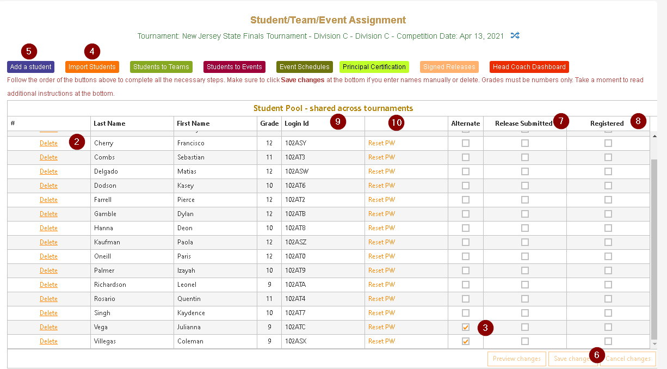Open Principal Certification page
This screenshot has width=667, height=369.
tap(374, 67)
